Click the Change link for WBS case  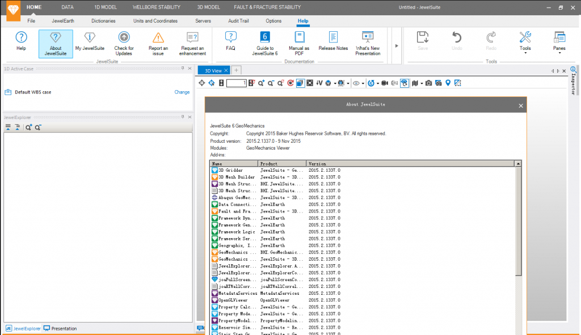click(182, 92)
